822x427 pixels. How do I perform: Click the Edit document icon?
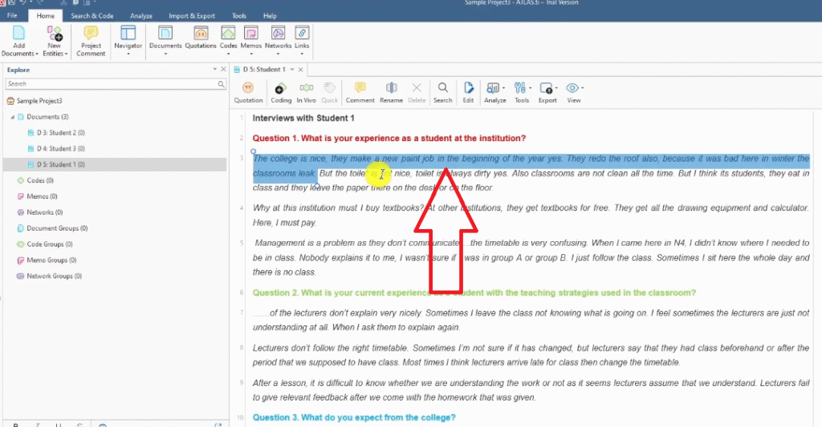pyautogui.click(x=468, y=92)
